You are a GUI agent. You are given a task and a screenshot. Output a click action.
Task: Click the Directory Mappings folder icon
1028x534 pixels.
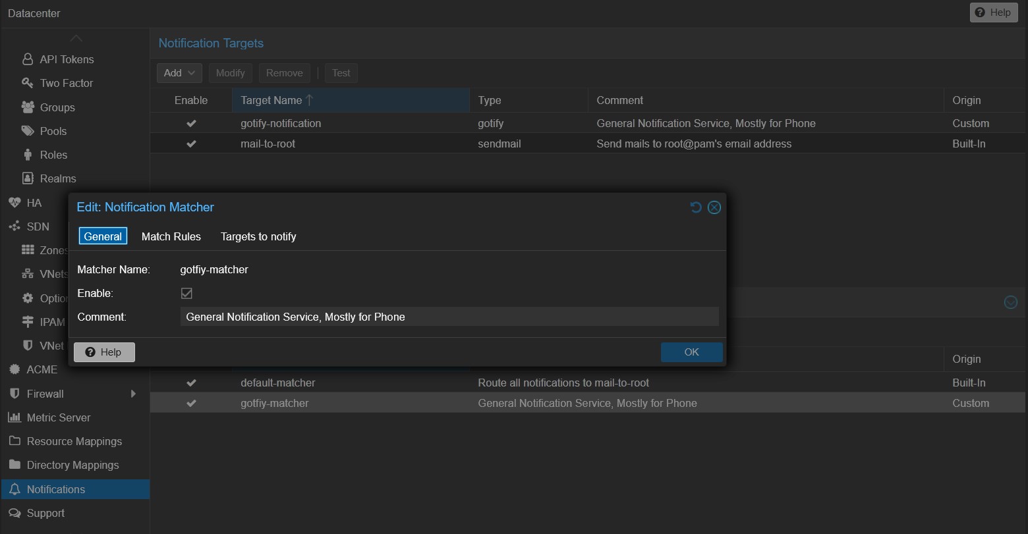(x=14, y=465)
